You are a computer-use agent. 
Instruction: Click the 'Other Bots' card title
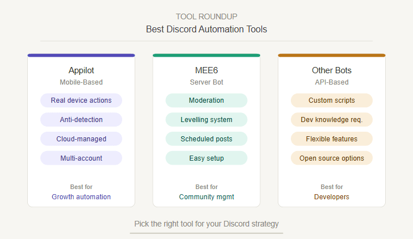332,70
